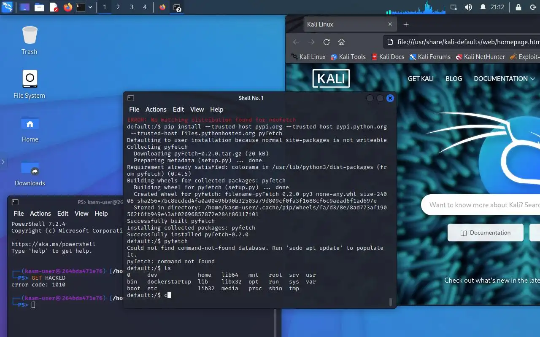Click the https://aka.ms/powershell link text
Viewport: 540px width, 337px height.
click(x=54, y=244)
